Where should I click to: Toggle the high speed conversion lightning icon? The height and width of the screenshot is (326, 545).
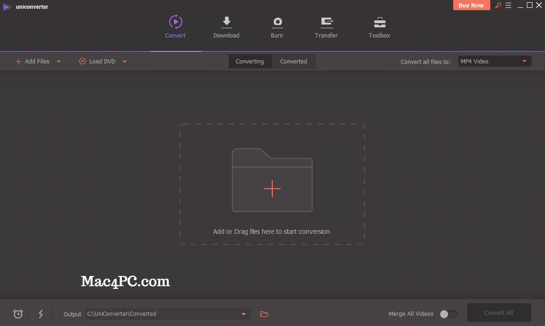tap(41, 314)
